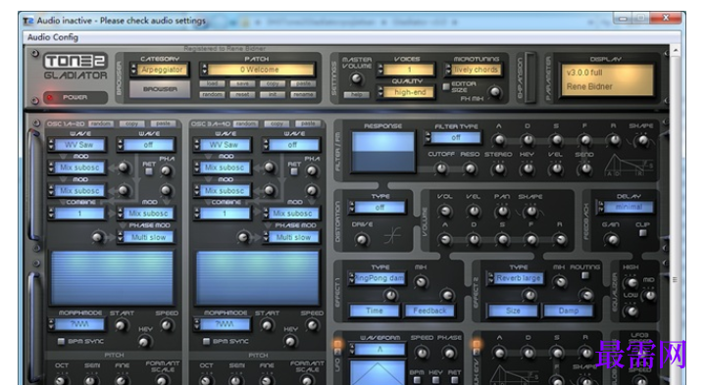Open the Audio Config menu
The height and width of the screenshot is (385, 705).
tap(53, 37)
